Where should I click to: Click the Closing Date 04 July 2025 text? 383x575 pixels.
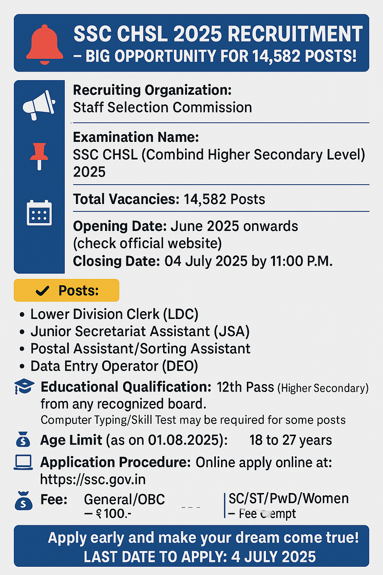[x=203, y=261]
